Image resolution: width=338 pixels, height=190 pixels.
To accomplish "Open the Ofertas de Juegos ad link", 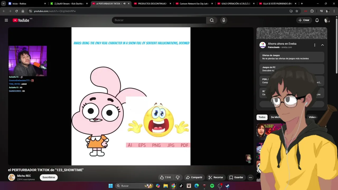I will [x=292, y=57].
